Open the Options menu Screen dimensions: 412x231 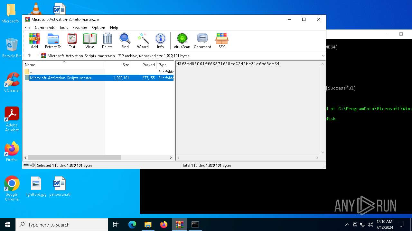coord(99,28)
